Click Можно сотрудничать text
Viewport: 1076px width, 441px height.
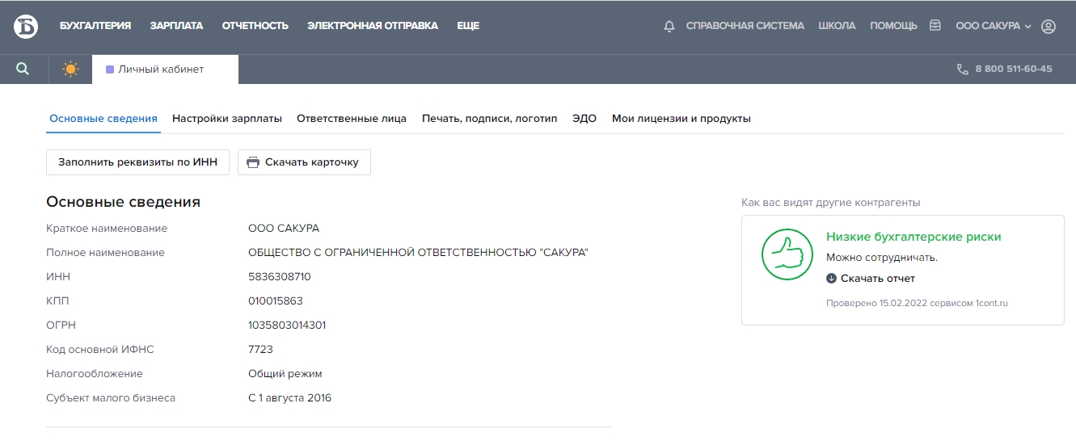882,258
